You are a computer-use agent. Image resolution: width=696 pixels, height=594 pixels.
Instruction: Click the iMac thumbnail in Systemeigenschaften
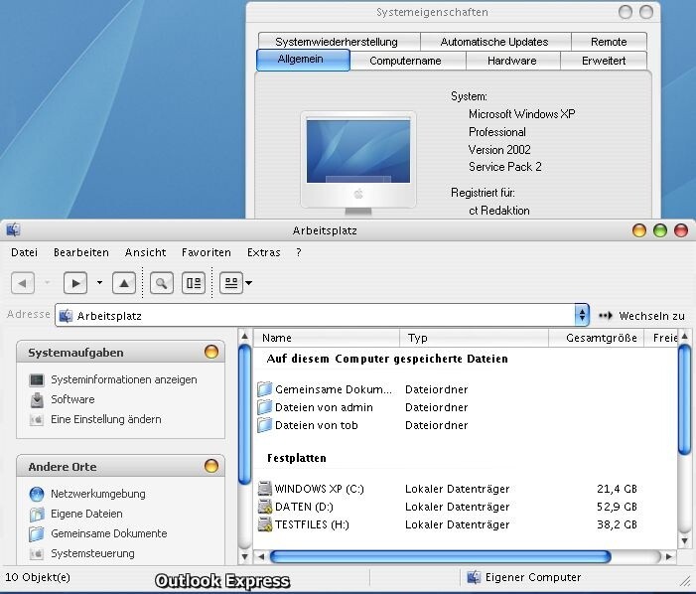coord(358,163)
